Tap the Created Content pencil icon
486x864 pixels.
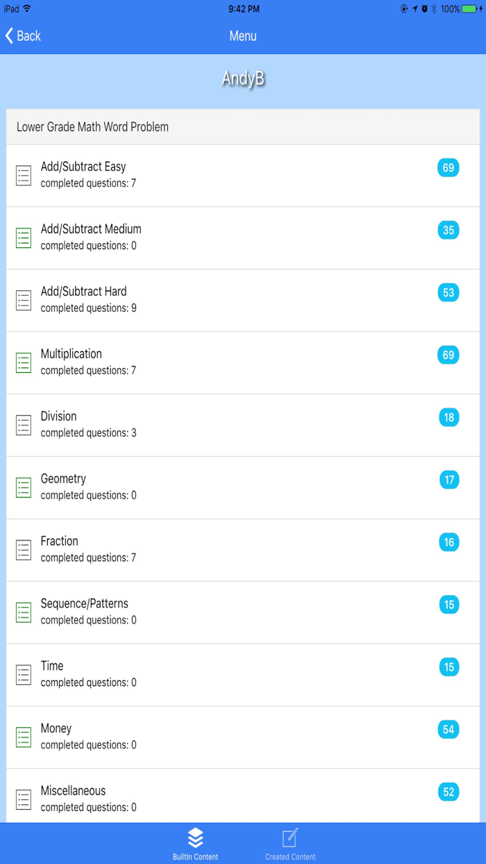coord(290,835)
